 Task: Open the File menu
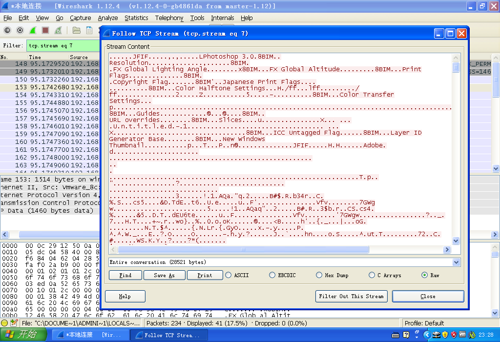point(7,18)
